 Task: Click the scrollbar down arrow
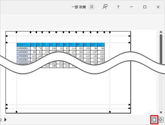[161, 113]
